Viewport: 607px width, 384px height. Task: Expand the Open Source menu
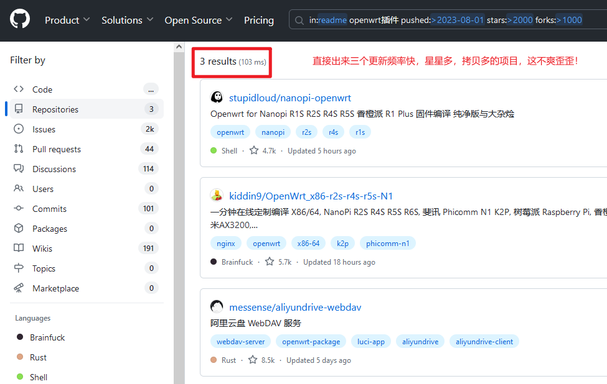click(199, 20)
